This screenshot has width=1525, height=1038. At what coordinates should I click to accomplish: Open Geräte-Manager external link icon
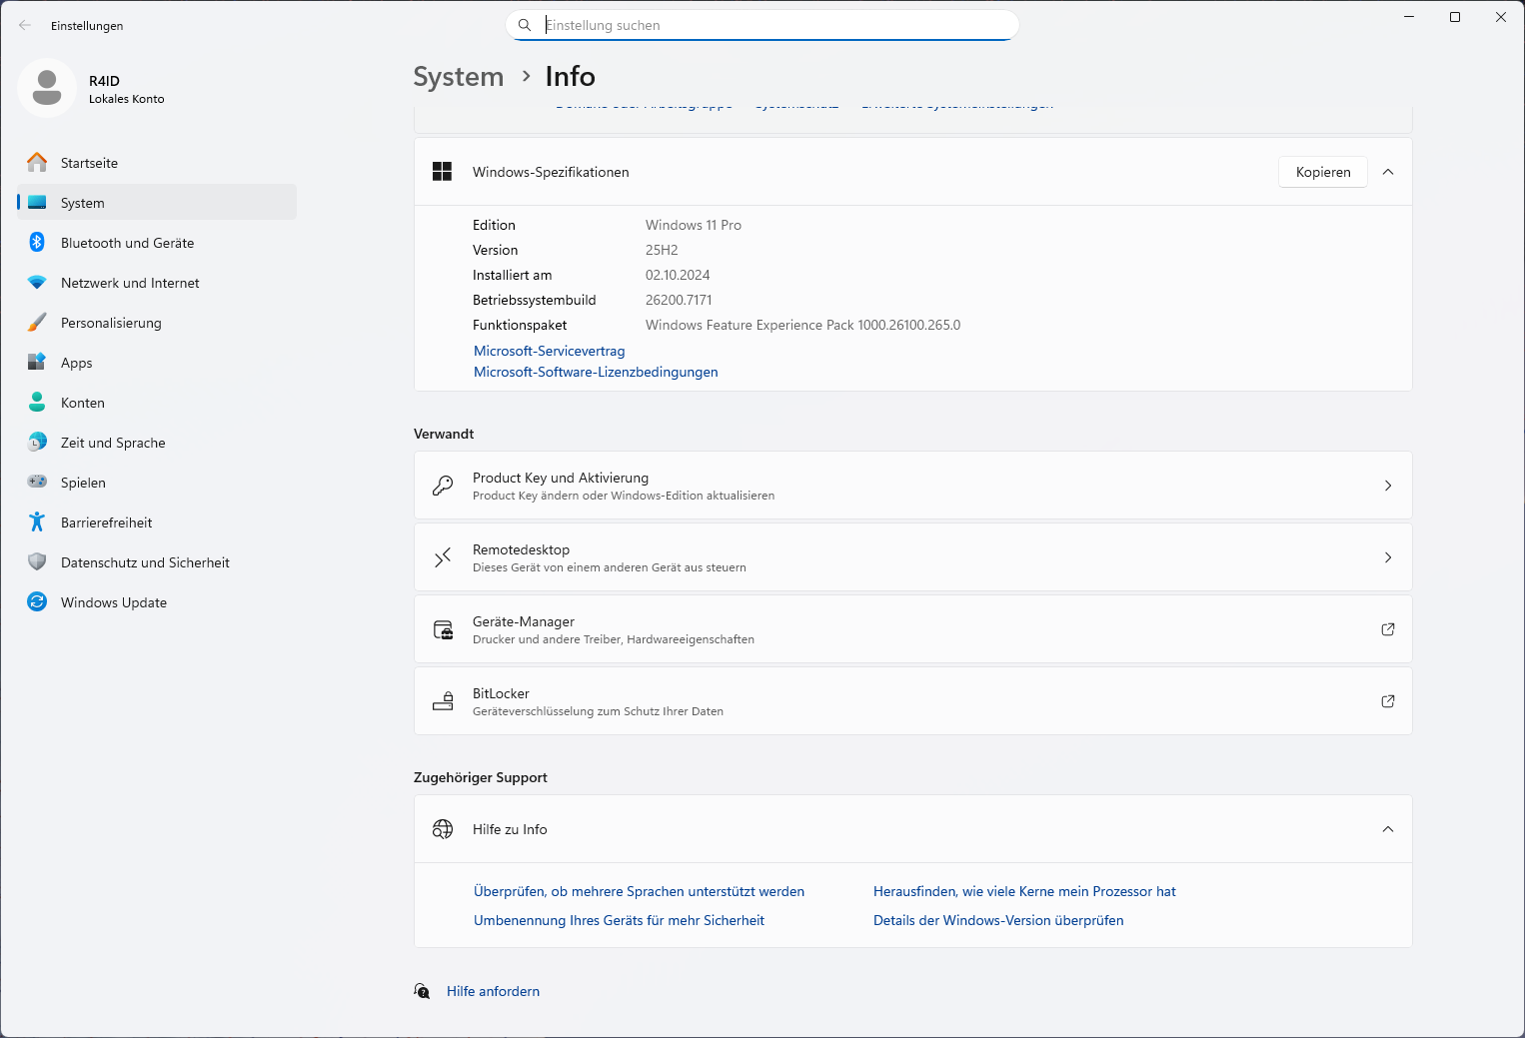[x=1387, y=629]
